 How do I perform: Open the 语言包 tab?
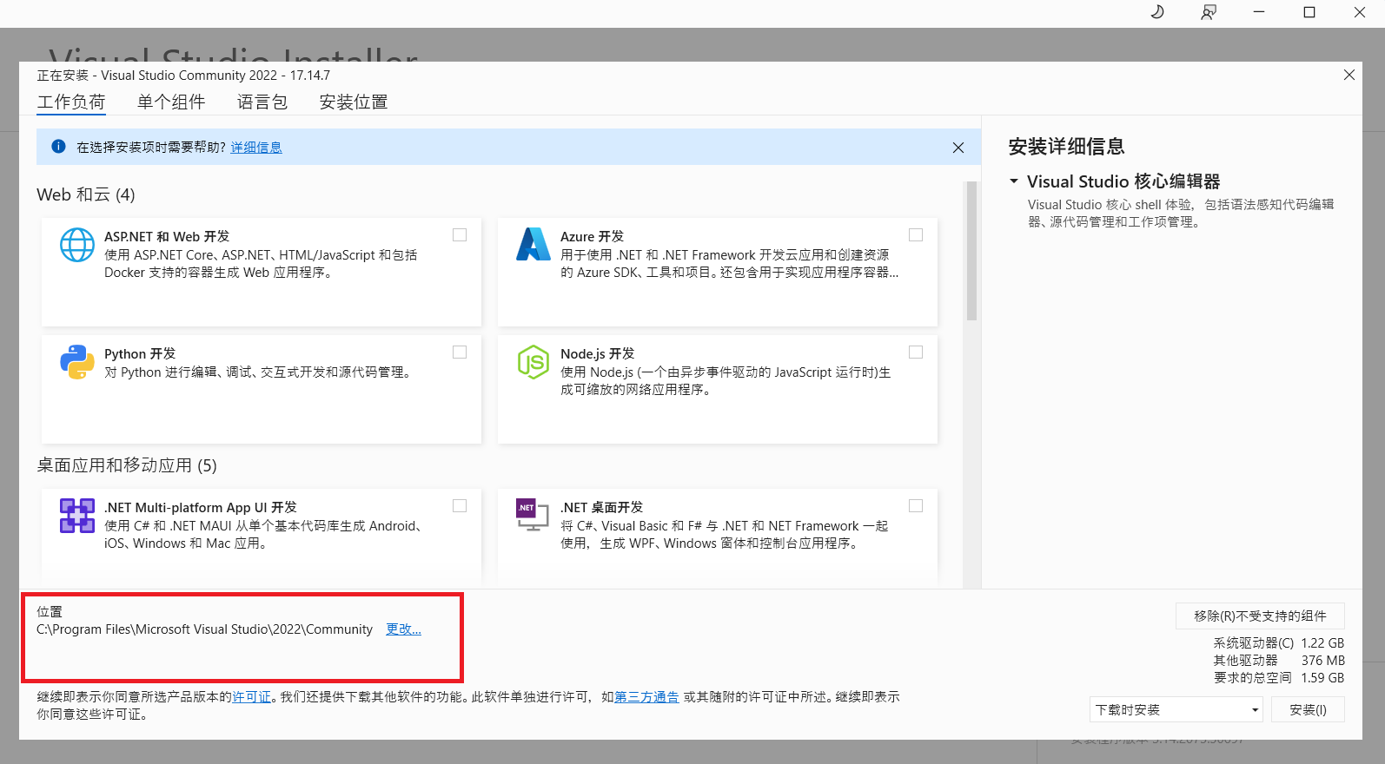click(262, 102)
